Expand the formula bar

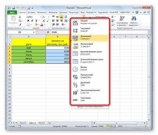[149, 32]
